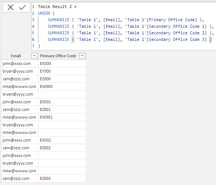
Task: Select sam@zzzz.com in the EZ000 row
Action: pos(20,79)
